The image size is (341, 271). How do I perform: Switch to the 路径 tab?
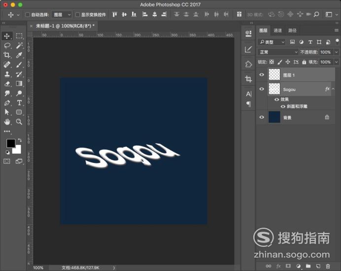292,30
